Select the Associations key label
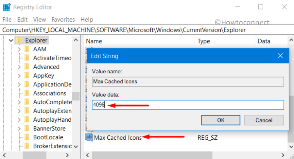294x159 pixels. point(50,93)
